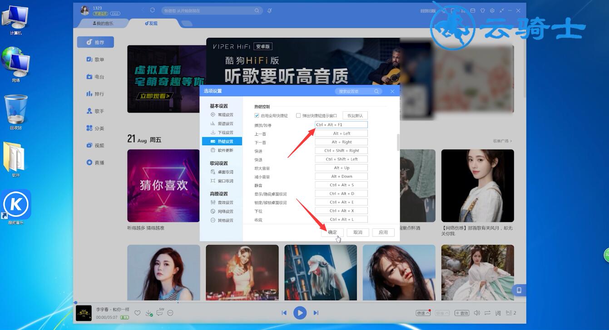Click the main search input field
The height and width of the screenshot is (330, 609).
212,10
